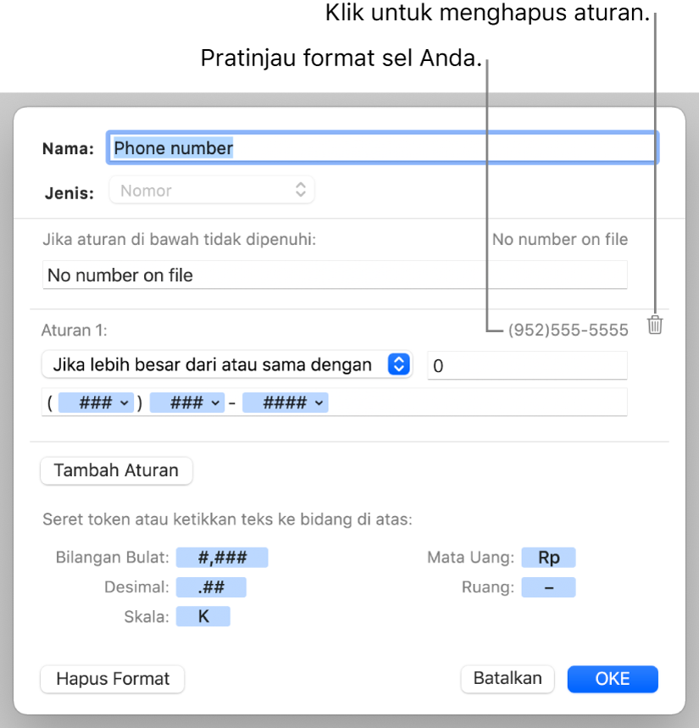
Task: Click the rule value field containing 0
Action: click(x=527, y=365)
